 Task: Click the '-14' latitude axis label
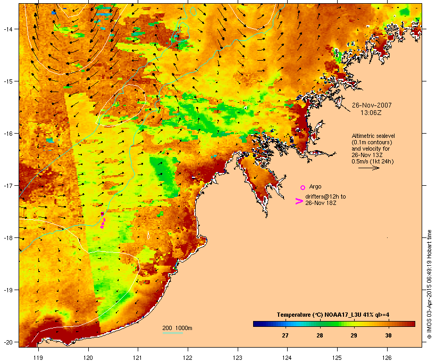coord(7,29)
